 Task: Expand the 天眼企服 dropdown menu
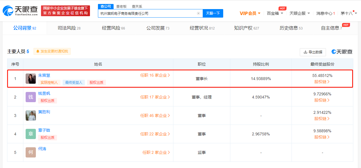tap(300, 13)
